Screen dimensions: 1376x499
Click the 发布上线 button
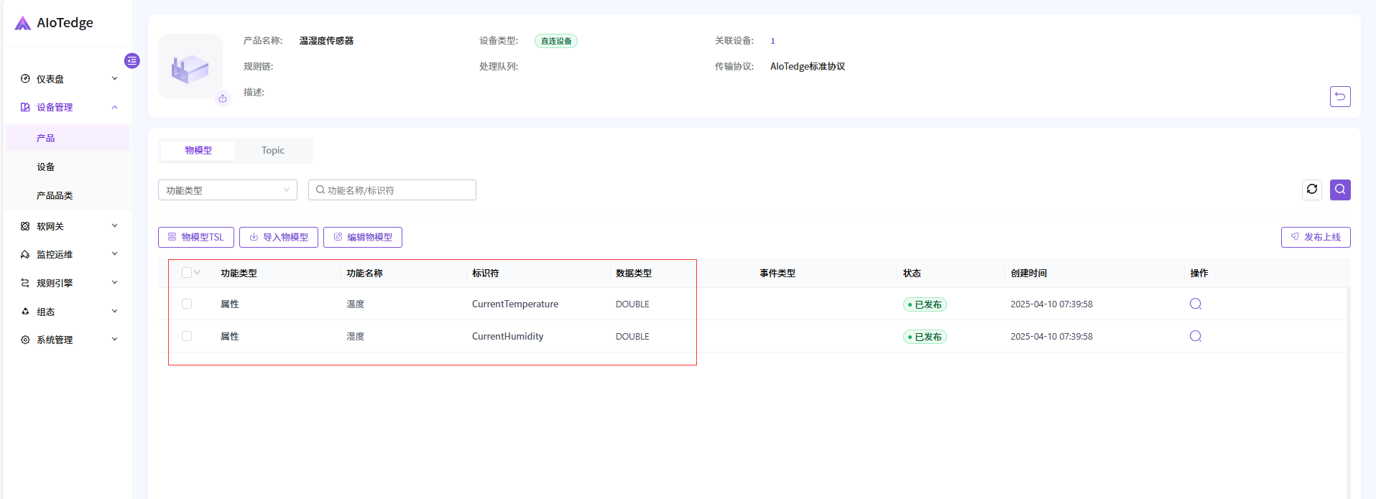pos(1315,237)
